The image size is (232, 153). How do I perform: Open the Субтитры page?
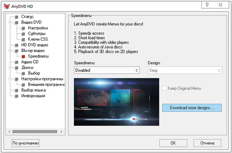[37, 33]
